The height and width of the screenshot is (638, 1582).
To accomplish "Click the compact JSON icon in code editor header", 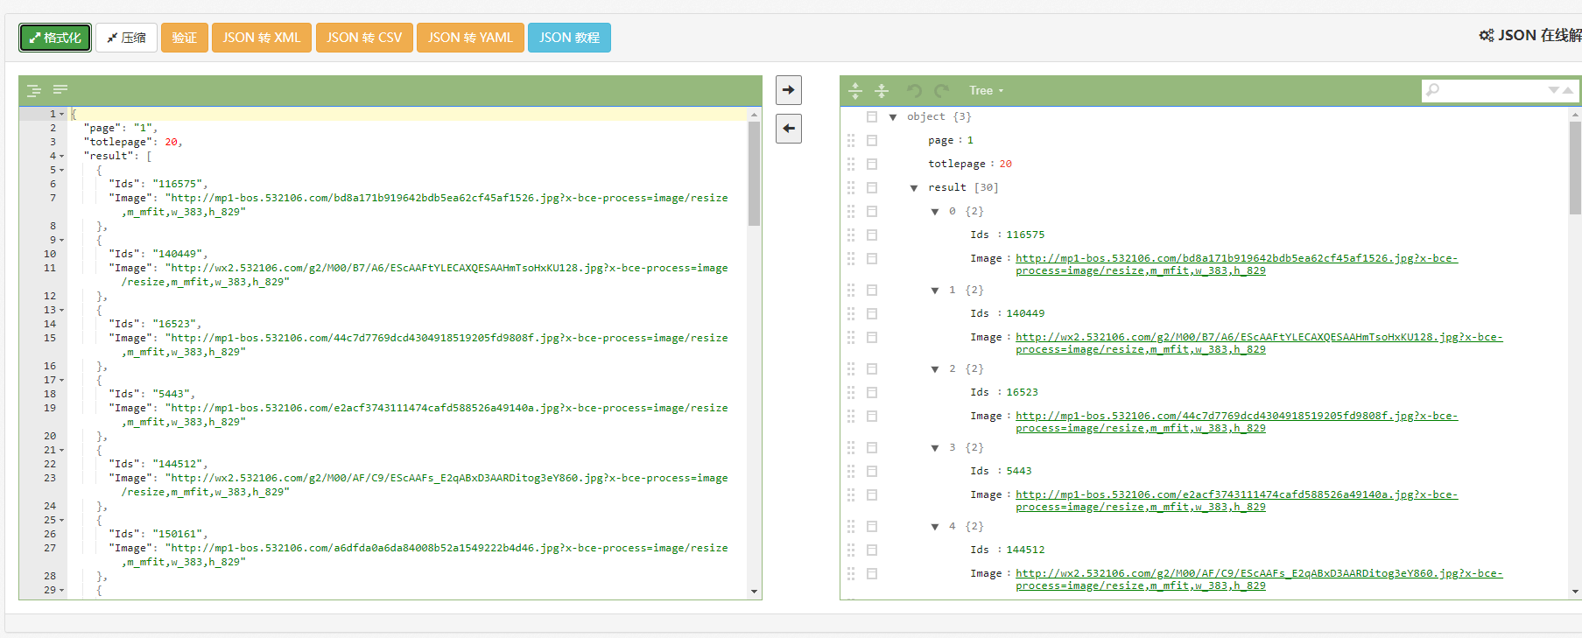I will [x=60, y=90].
